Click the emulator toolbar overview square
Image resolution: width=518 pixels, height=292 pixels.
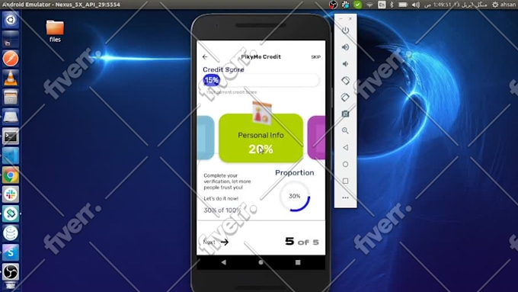coord(345,181)
